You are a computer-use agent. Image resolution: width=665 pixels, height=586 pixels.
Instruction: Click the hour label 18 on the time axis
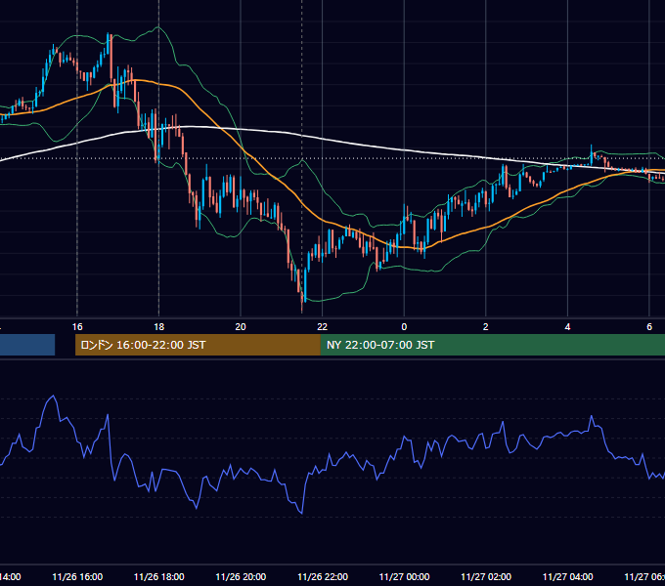point(158,326)
